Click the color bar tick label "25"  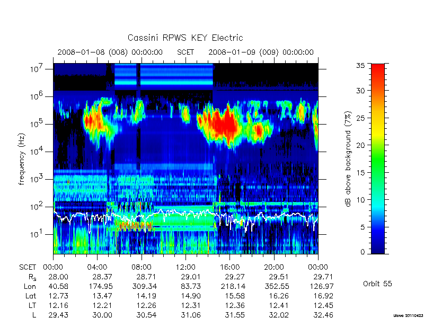point(360,118)
